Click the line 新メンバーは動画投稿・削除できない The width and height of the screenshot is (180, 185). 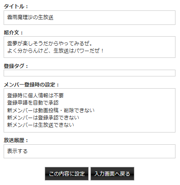coord(51,110)
